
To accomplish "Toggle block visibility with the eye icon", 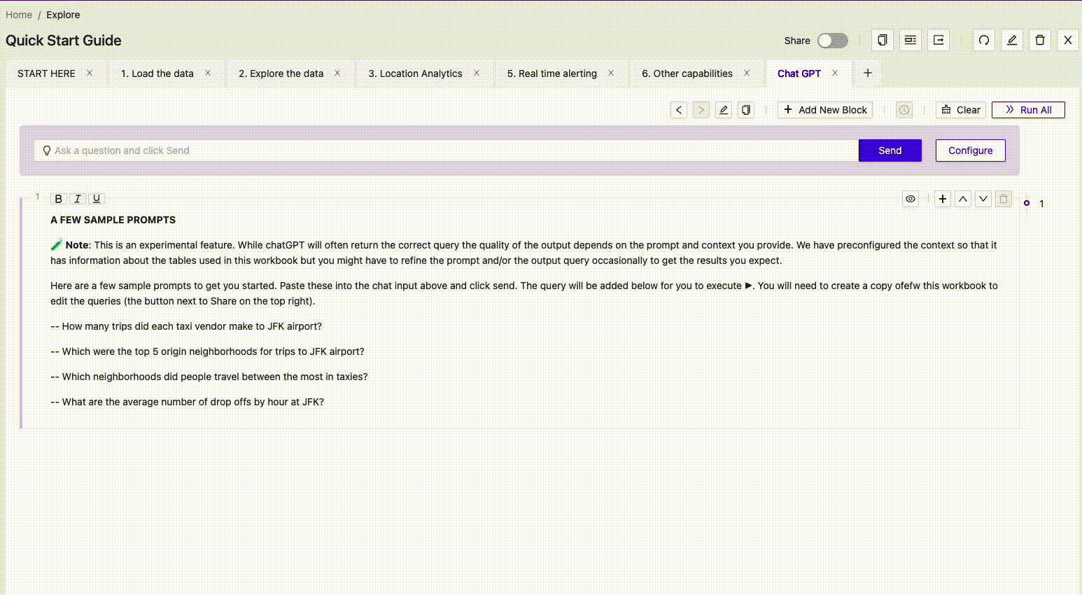I will pos(911,199).
